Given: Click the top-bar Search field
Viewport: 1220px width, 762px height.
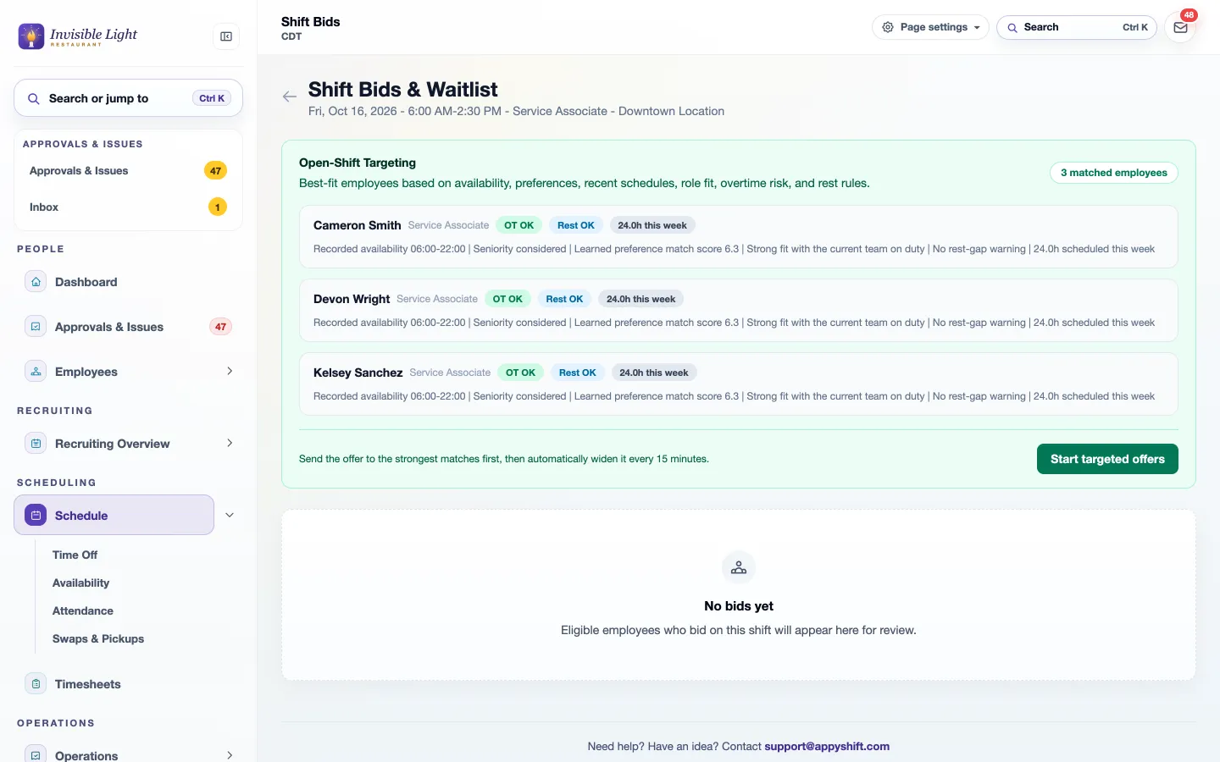Looking at the screenshot, I should pyautogui.click(x=1077, y=27).
